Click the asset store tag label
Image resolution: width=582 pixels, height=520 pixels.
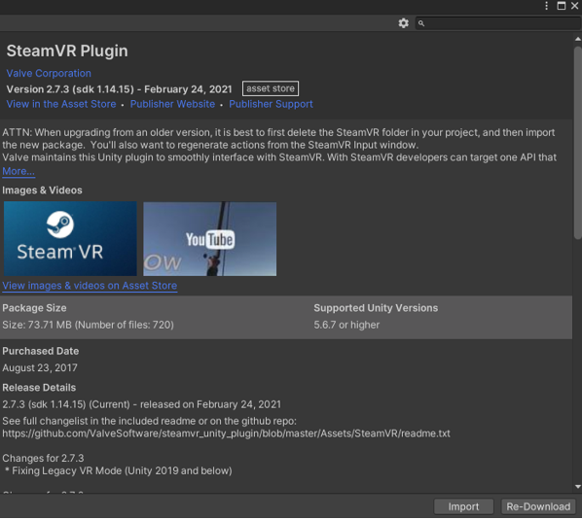[x=271, y=88]
